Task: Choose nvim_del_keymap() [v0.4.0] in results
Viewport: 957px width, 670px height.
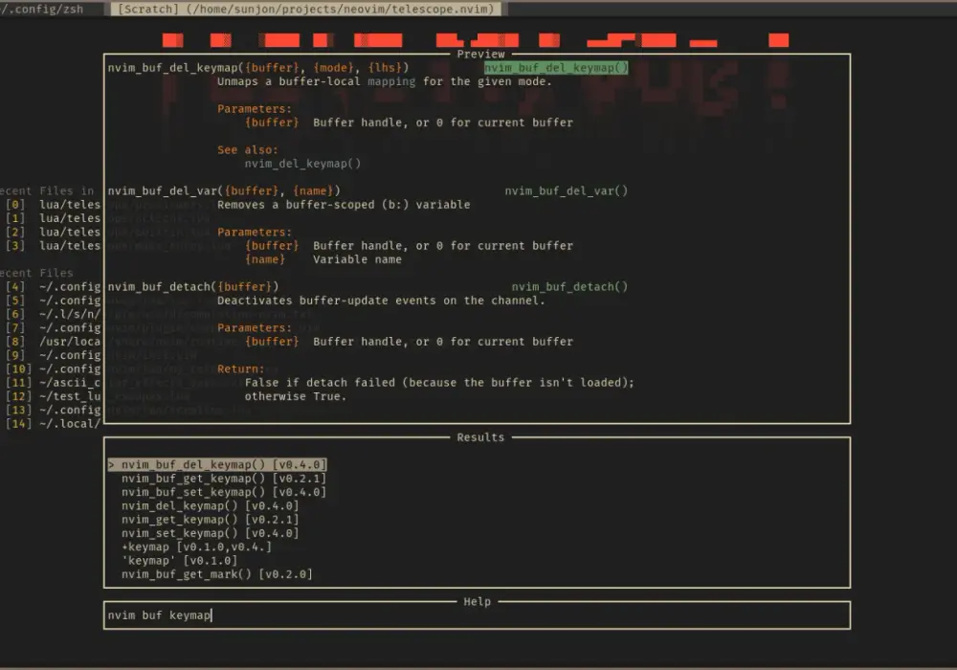Action: pyautogui.click(x=210, y=506)
